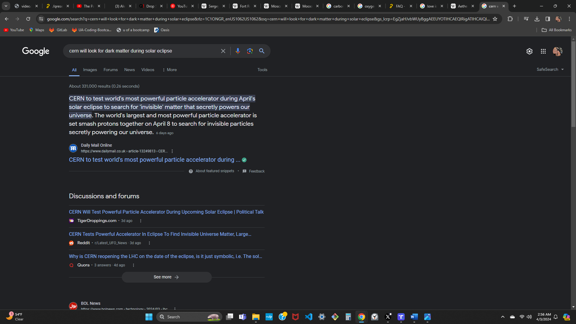This screenshot has height=324, width=576.
Task: Open BOL News result options
Action: point(175,309)
